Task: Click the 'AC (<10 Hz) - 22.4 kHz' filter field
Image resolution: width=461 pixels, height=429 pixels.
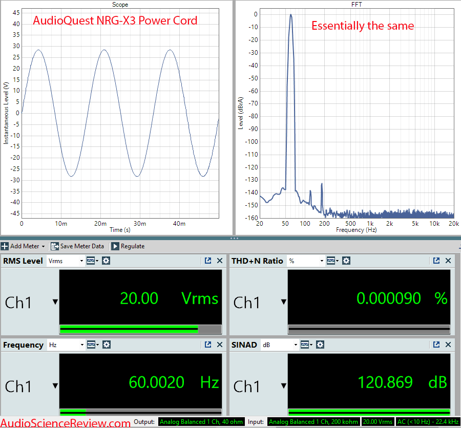Action: tap(428, 422)
